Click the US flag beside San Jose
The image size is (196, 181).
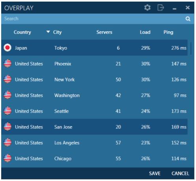click(7, 126)
